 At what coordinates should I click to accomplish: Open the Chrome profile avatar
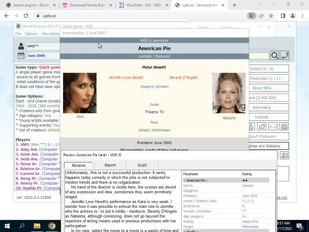point(293,16)
